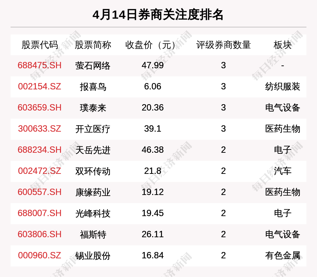The width and height of the screenshot is (317, 277).
Task: Click closing price 20.36
Action: pos(153,107)
